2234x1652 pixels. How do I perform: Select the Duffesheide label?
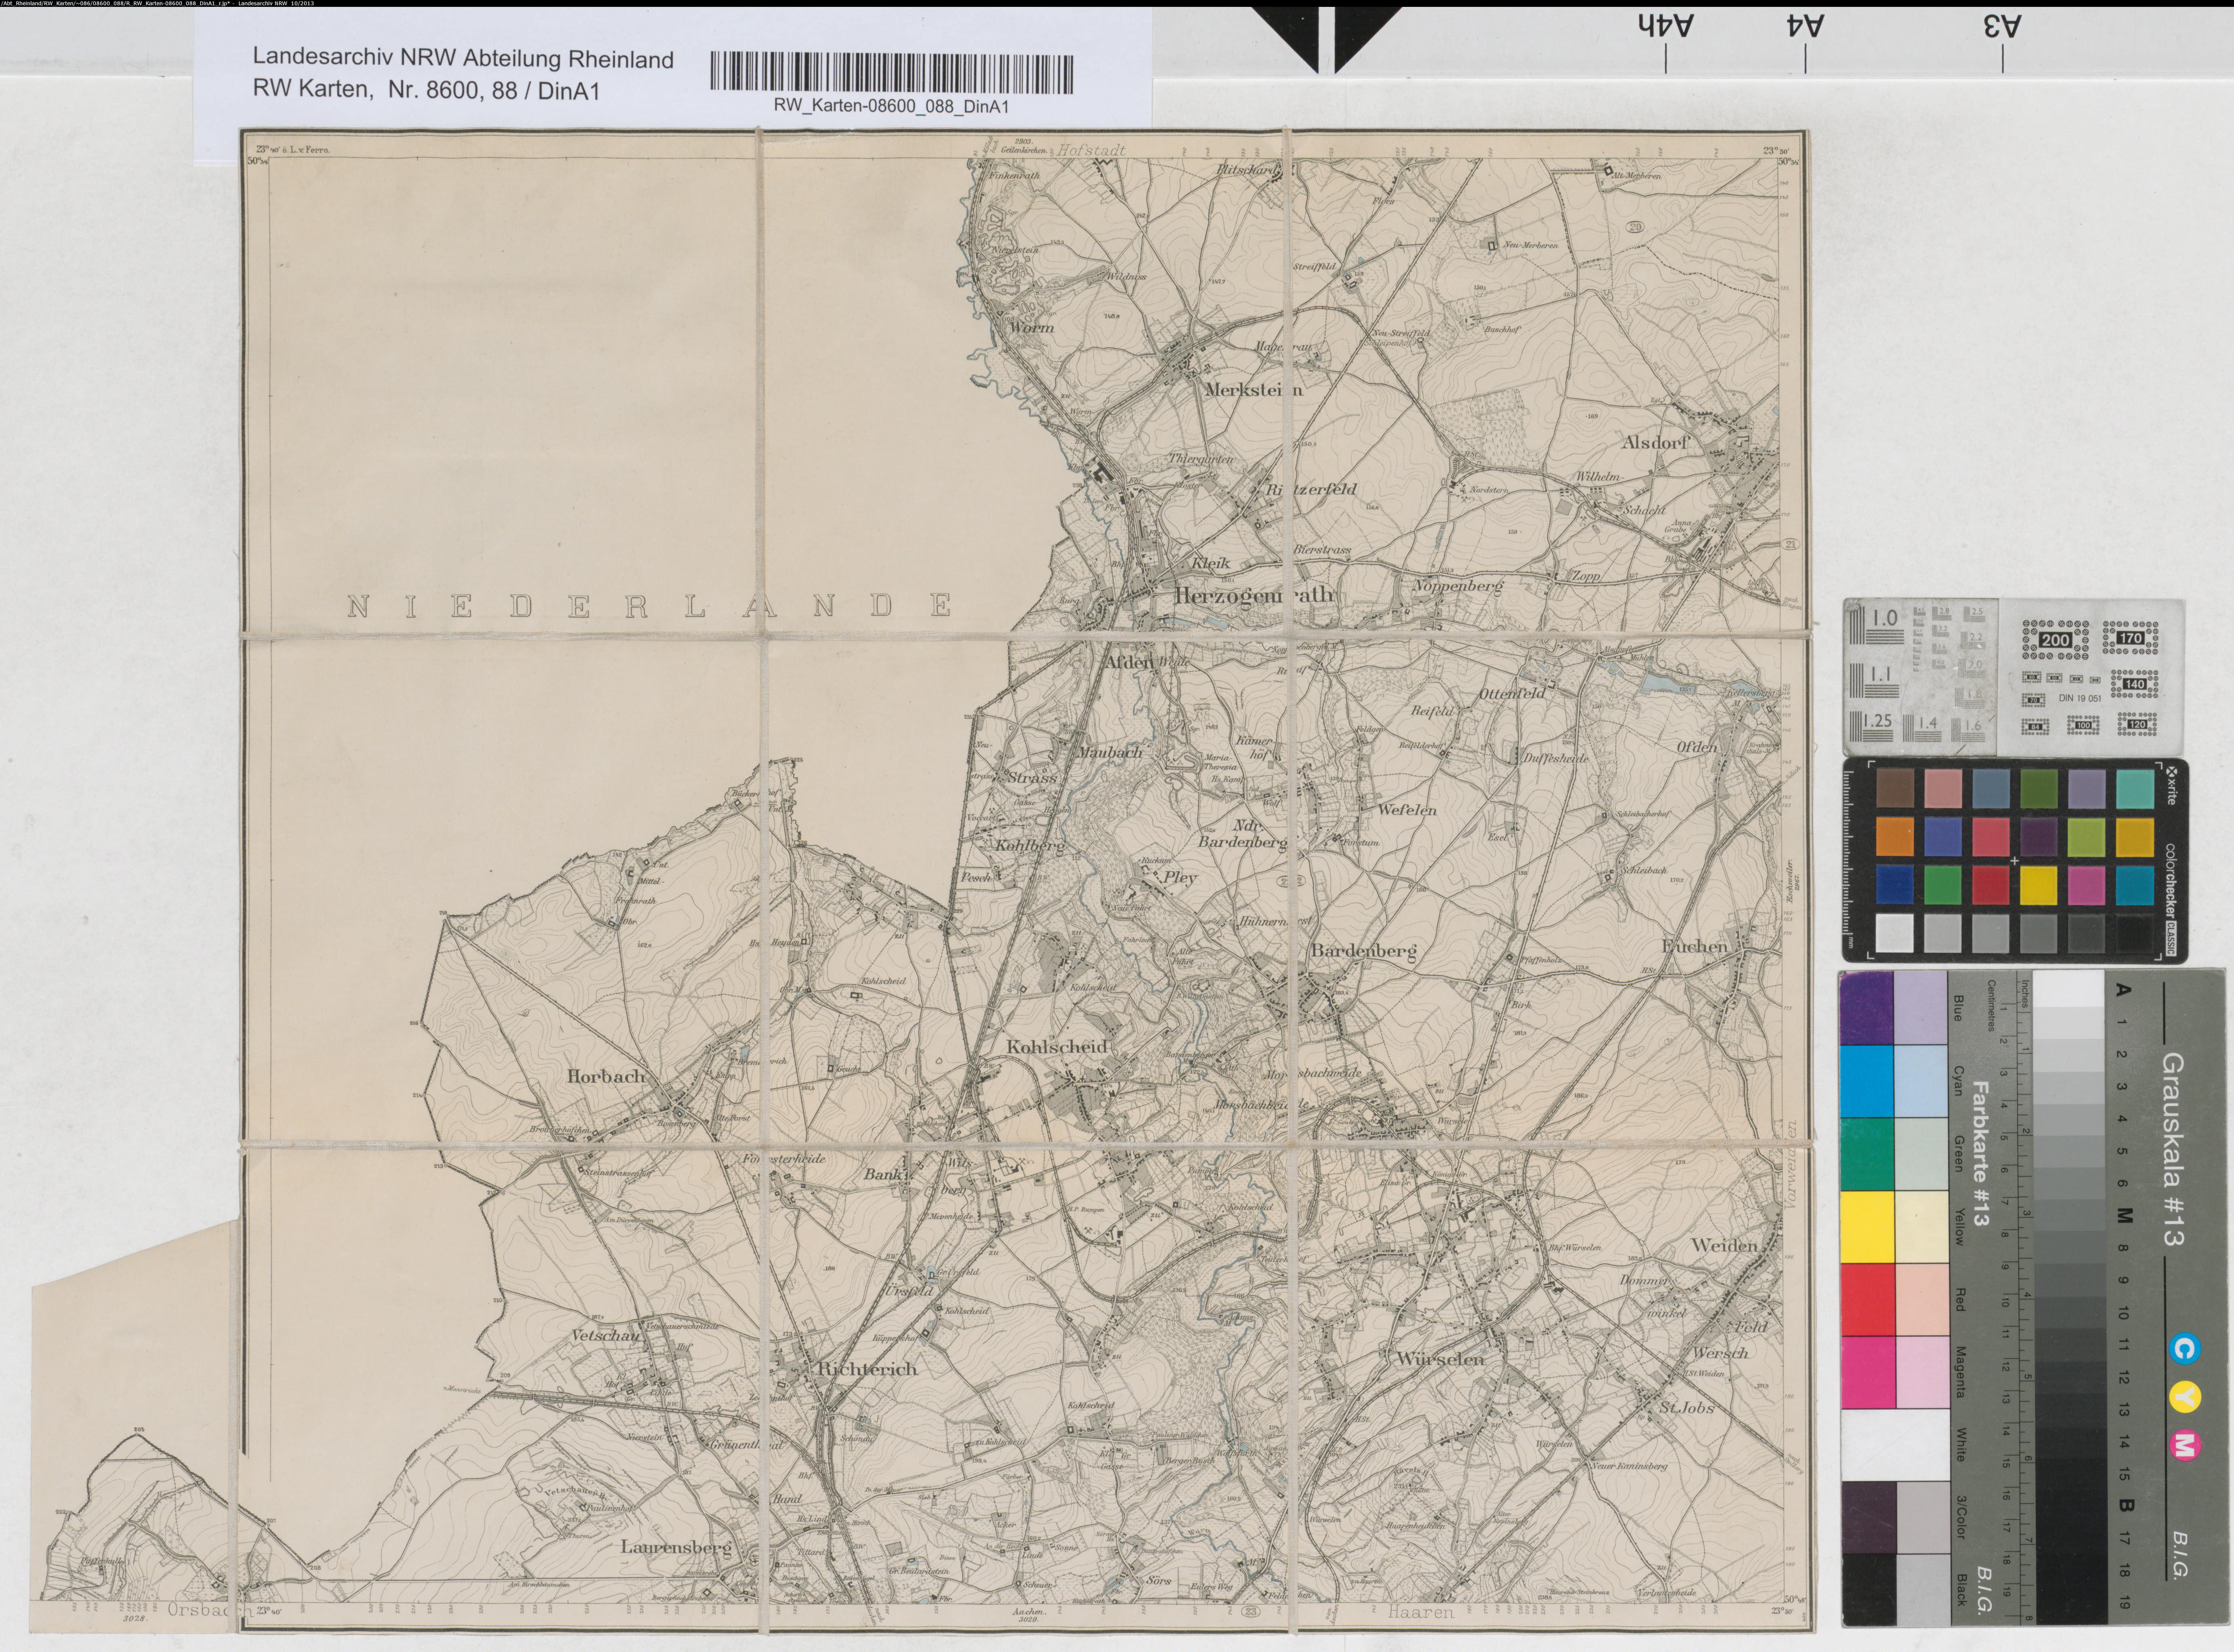click(1555, 758)
